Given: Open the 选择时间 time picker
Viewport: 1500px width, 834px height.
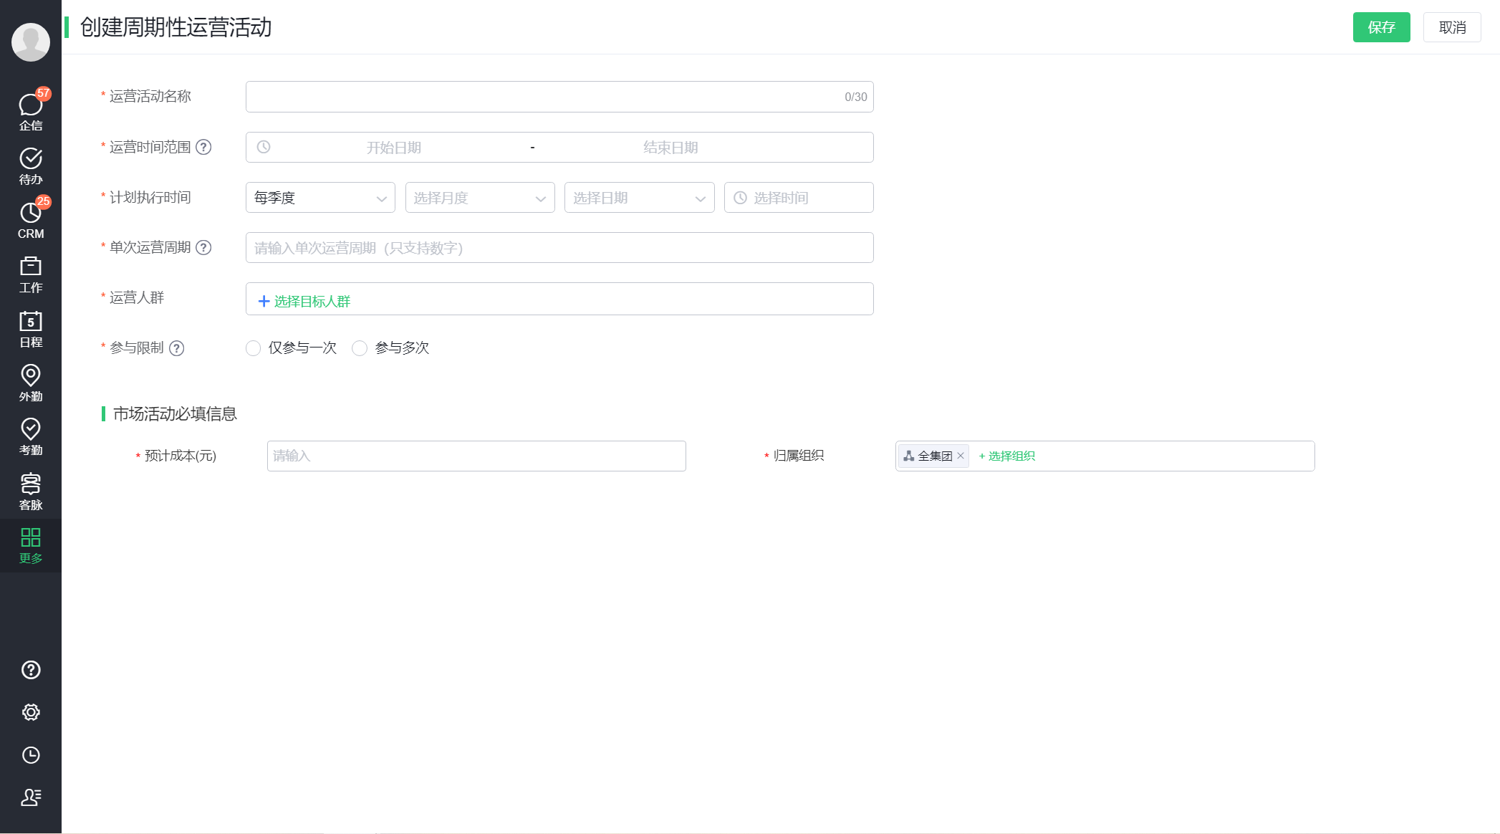Looking at the screenshot, I should point(799,198).
